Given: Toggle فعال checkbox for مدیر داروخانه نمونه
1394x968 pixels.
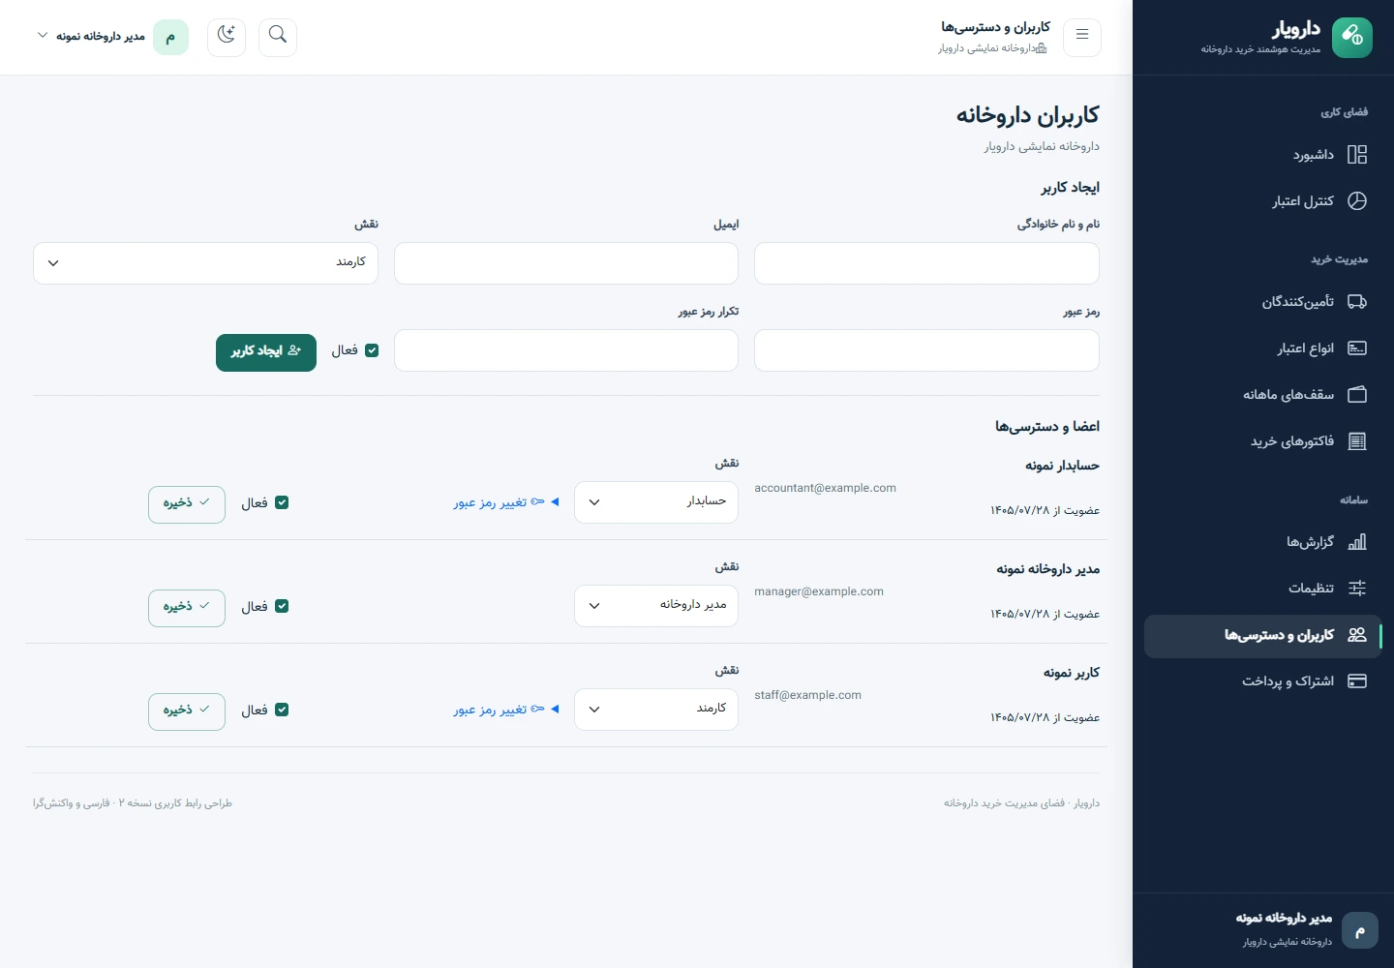Looking at the screenshot, I should [x=282, y=606].
